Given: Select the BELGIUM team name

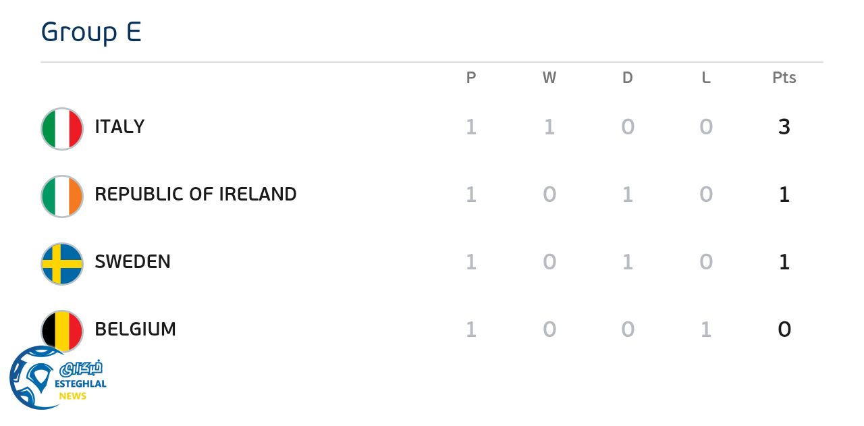Looking at the screenshot, I should [135, 329].
